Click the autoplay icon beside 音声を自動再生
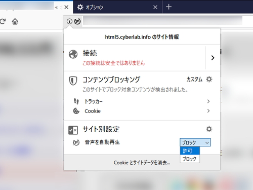This screenshot has height=190, width=253. (x=76, y=142)
